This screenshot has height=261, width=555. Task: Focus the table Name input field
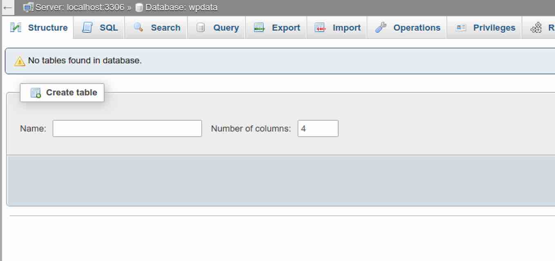click(x=127, y=128)
